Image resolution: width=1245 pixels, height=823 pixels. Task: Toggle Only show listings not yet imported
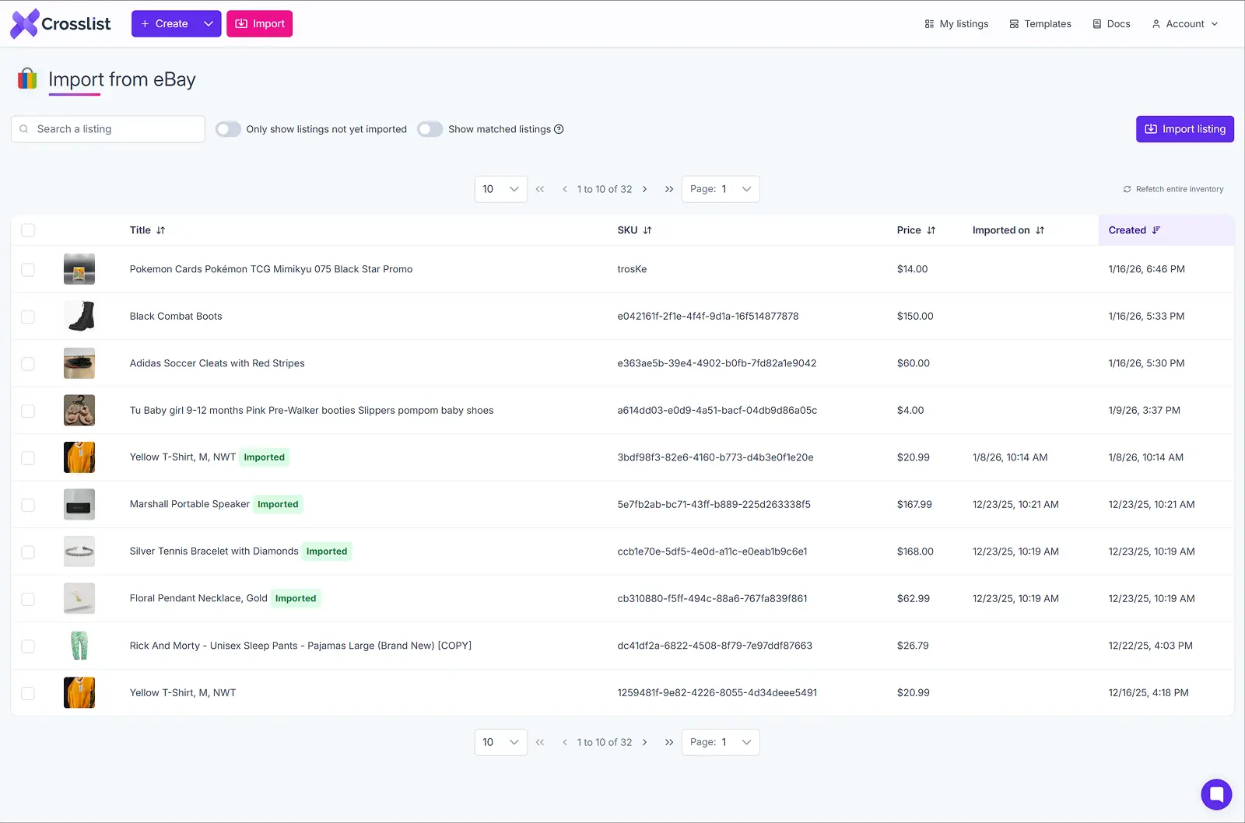tap(228, 129)
